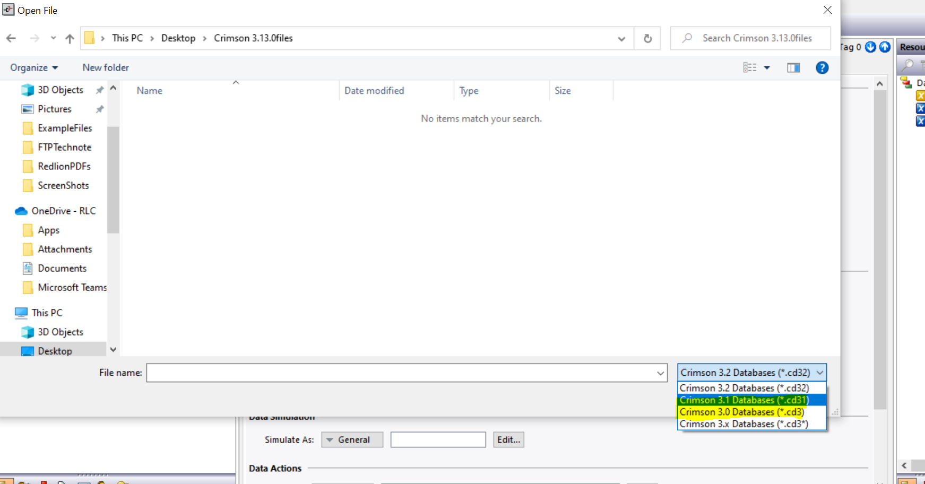The image size is (925, 484).
Task: Open Documents under OneDrive
Action: (x=62, y=268)
